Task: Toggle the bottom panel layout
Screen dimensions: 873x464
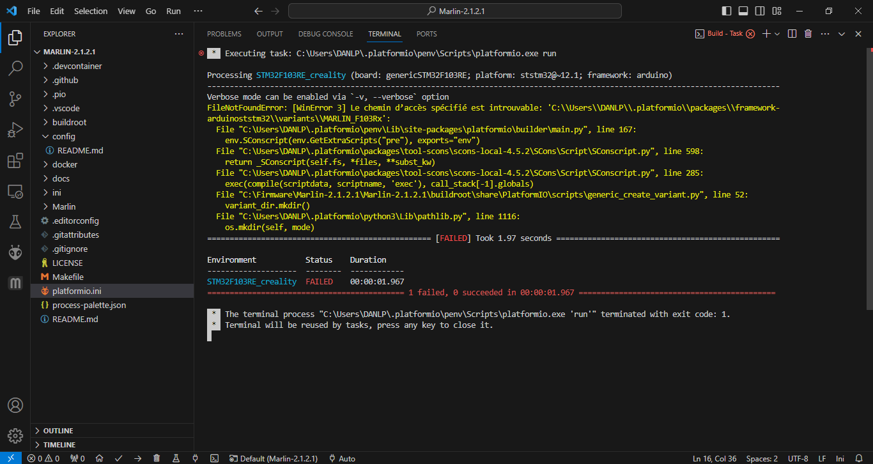Action: [x=743, y=11]
